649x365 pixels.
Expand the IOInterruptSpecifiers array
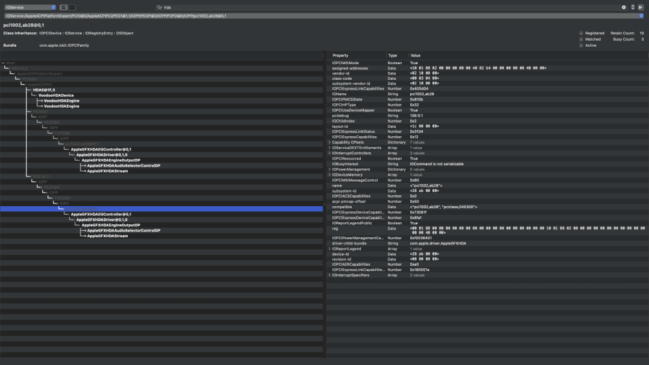pos(330,275)
